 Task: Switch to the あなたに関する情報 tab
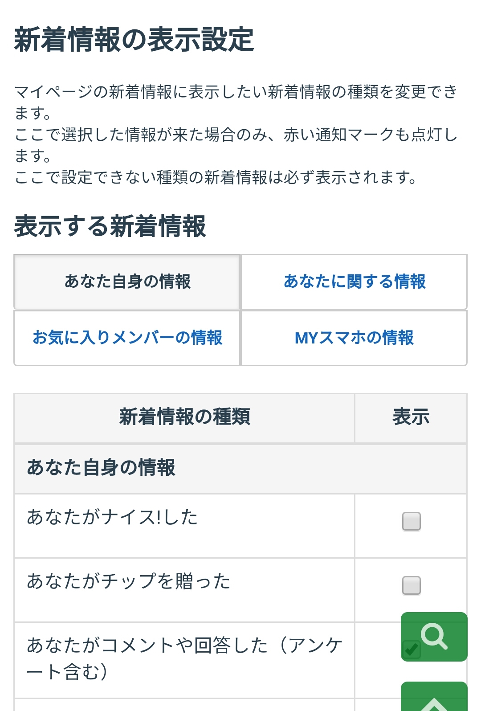tap(355, 282)
